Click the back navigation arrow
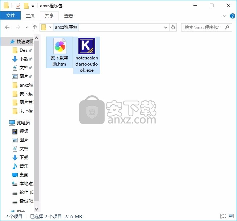Screen dimensions: 237x221 pyautogui.click(x=7, y=27)
